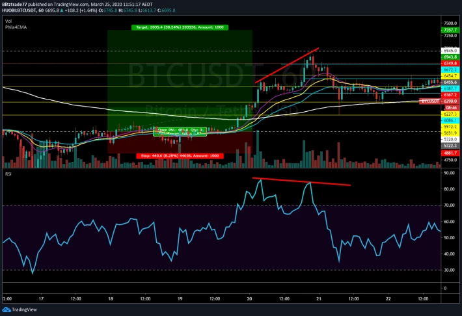Click the 7250.0 price axis tick
462x316 pixels.
click(450, 36)
